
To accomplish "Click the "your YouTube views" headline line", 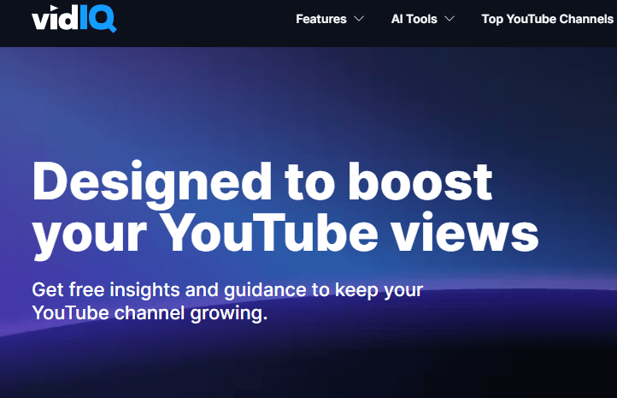I will tap(285, 235).
